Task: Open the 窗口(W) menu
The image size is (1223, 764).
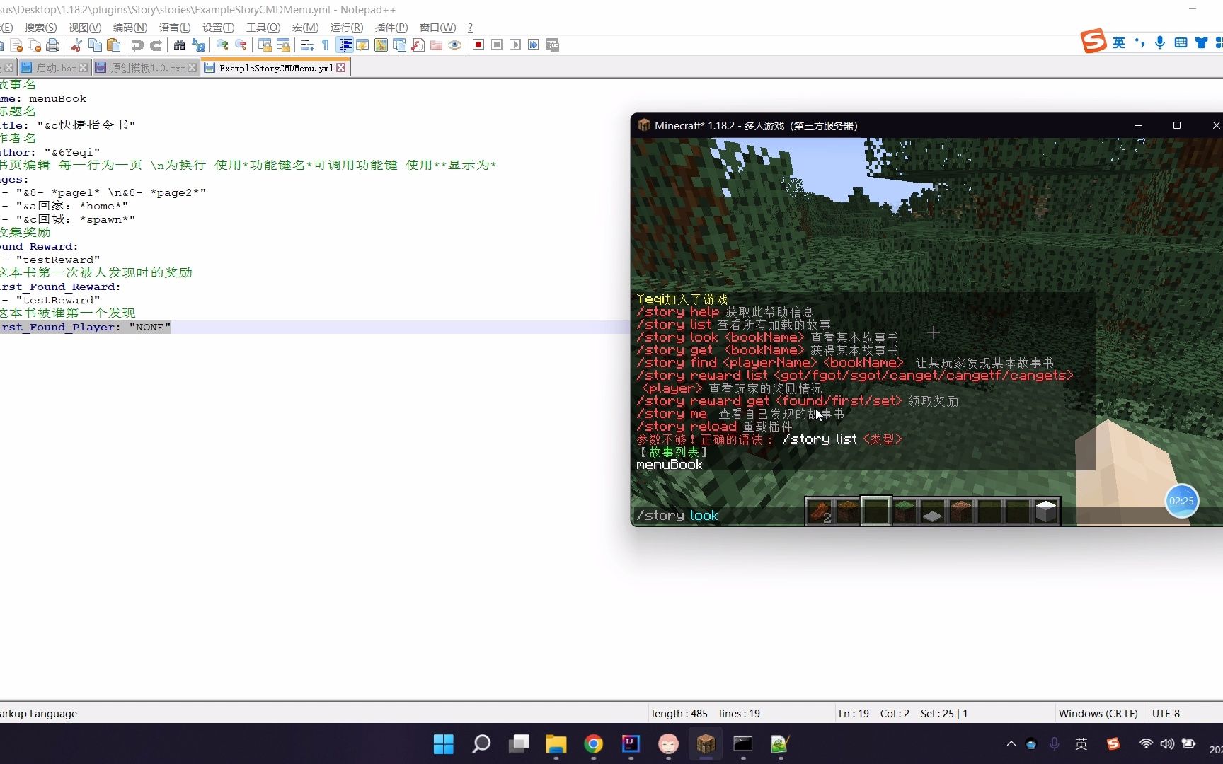Action: tap(437, 28)
